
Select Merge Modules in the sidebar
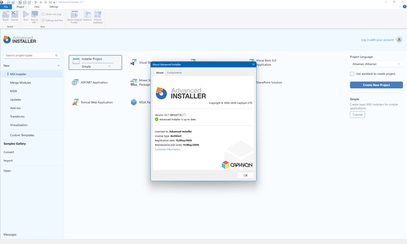(x=20, y=83)
